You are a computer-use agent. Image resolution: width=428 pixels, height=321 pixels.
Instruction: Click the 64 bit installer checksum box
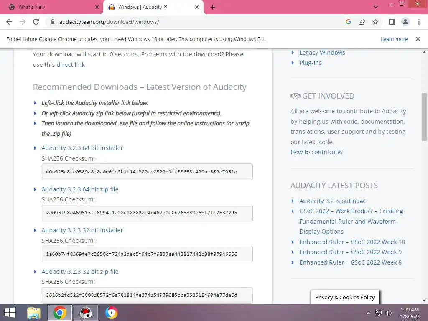(147, 172)
